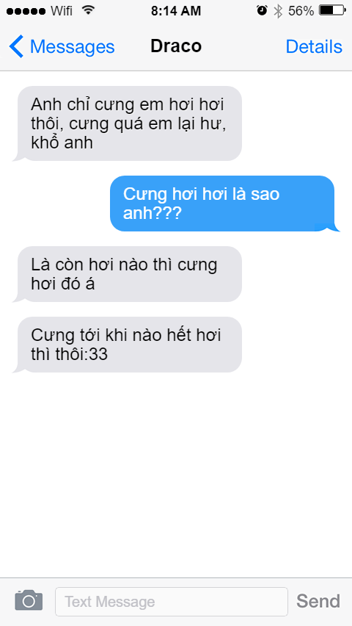Go back to Messages list

pos(62,47)
